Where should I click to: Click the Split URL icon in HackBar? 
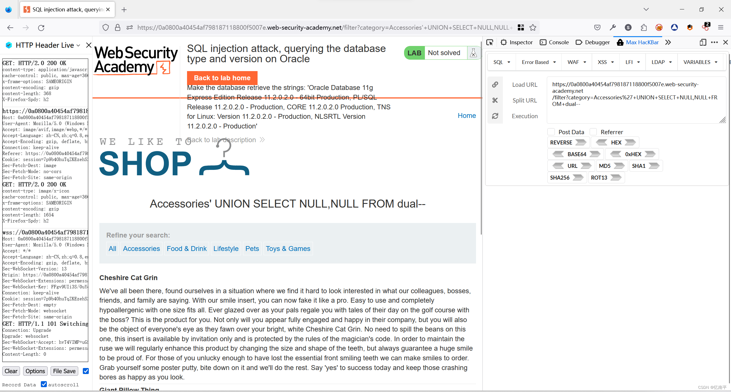[x=495, y=100]
